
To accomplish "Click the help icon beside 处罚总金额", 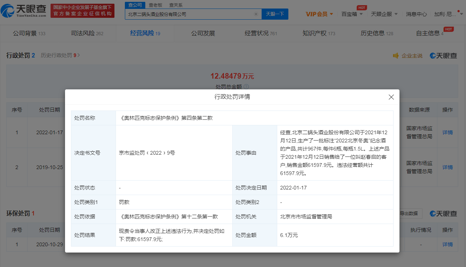I will pyautogui.click(x=246, y=86).
